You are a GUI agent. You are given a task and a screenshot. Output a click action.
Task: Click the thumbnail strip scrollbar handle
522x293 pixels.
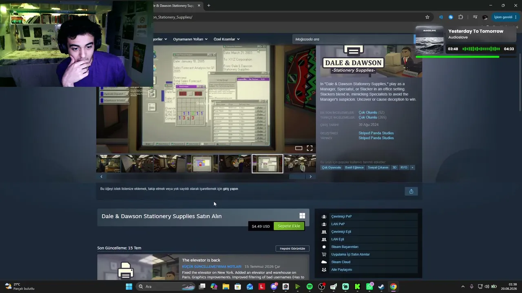(x=297, y=176)
